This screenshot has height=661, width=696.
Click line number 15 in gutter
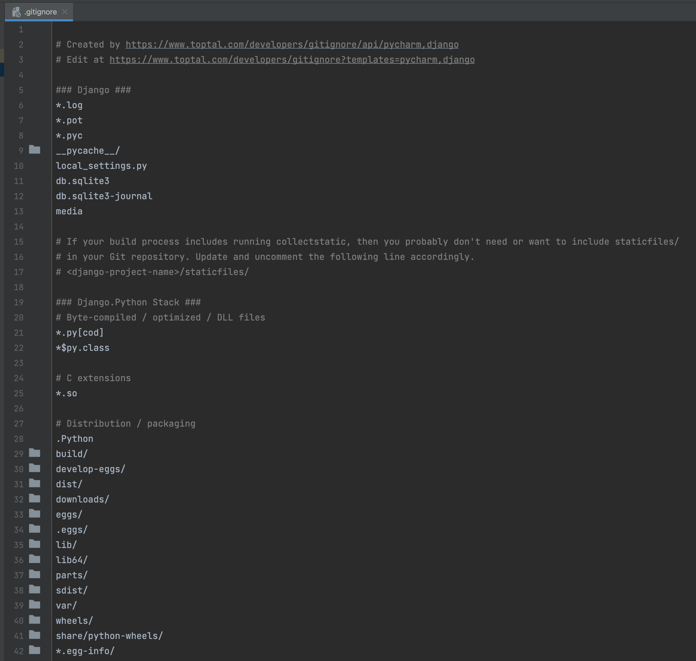(19, 242)
